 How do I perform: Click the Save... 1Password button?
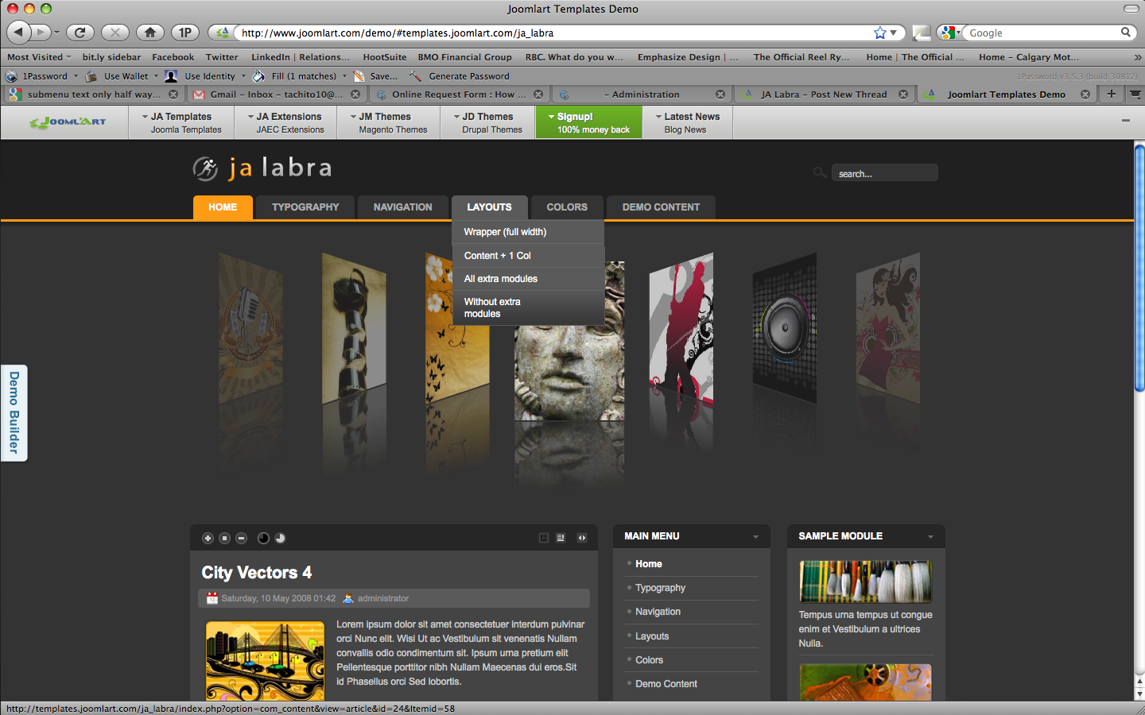[x=375, y=76]
